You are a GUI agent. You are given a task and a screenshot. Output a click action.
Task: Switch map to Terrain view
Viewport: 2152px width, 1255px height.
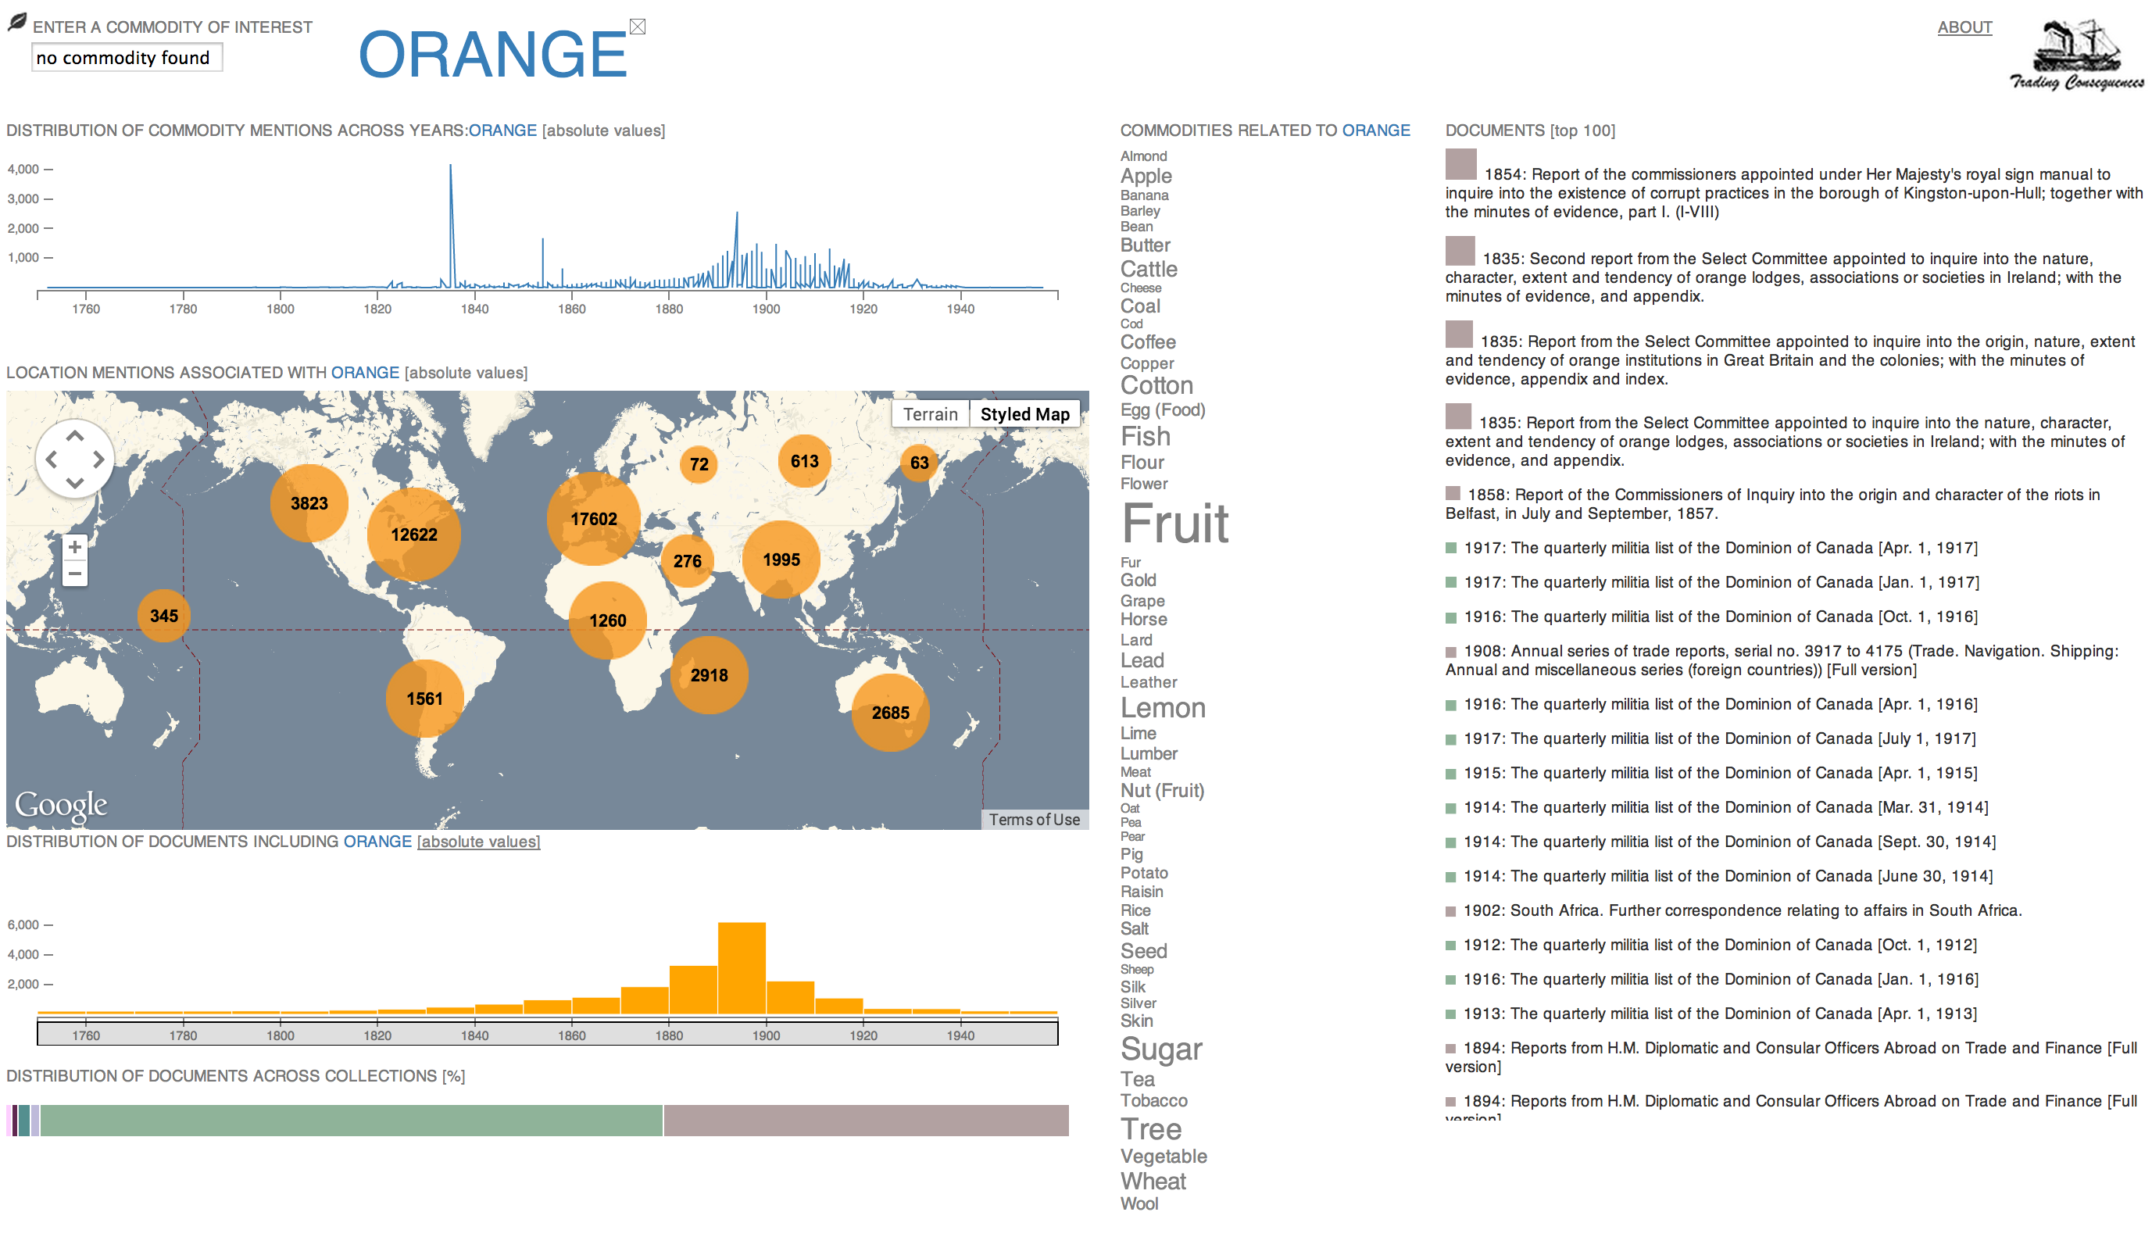click(930, 414)
